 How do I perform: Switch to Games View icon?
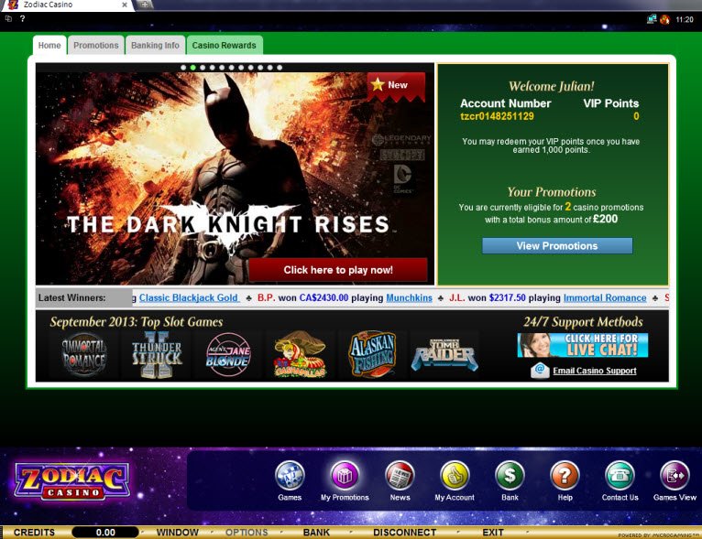click(675, 476)
